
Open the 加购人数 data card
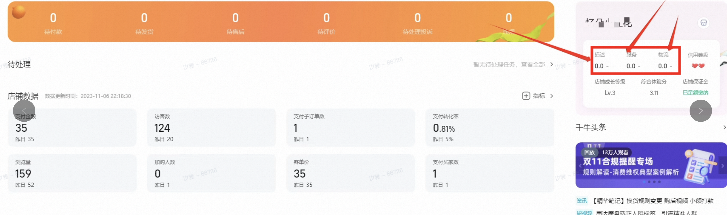pos(211,173)
